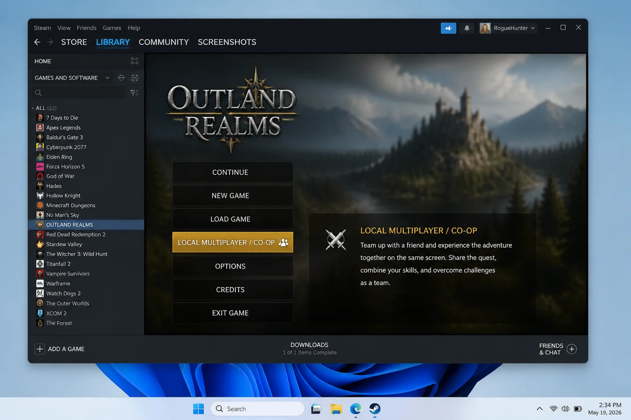Click the crossed swords co-op icon
This screenshot has height=420, width=631.
(336, 240)
